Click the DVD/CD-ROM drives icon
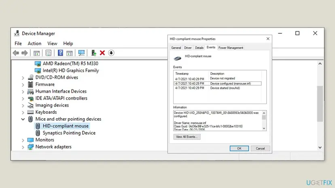 (x=31, y=77)
